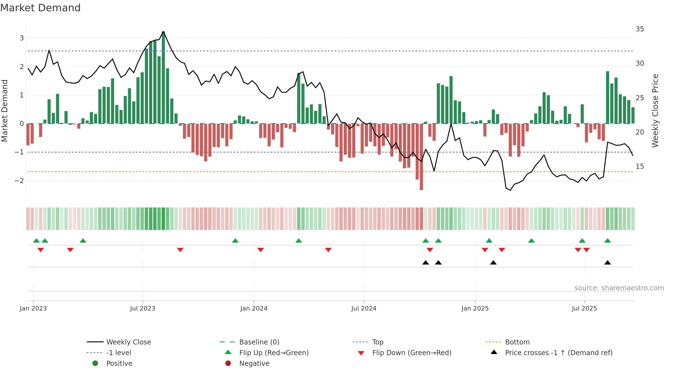
Task: Click the −1 demand axis tick label
Action: 19,152
